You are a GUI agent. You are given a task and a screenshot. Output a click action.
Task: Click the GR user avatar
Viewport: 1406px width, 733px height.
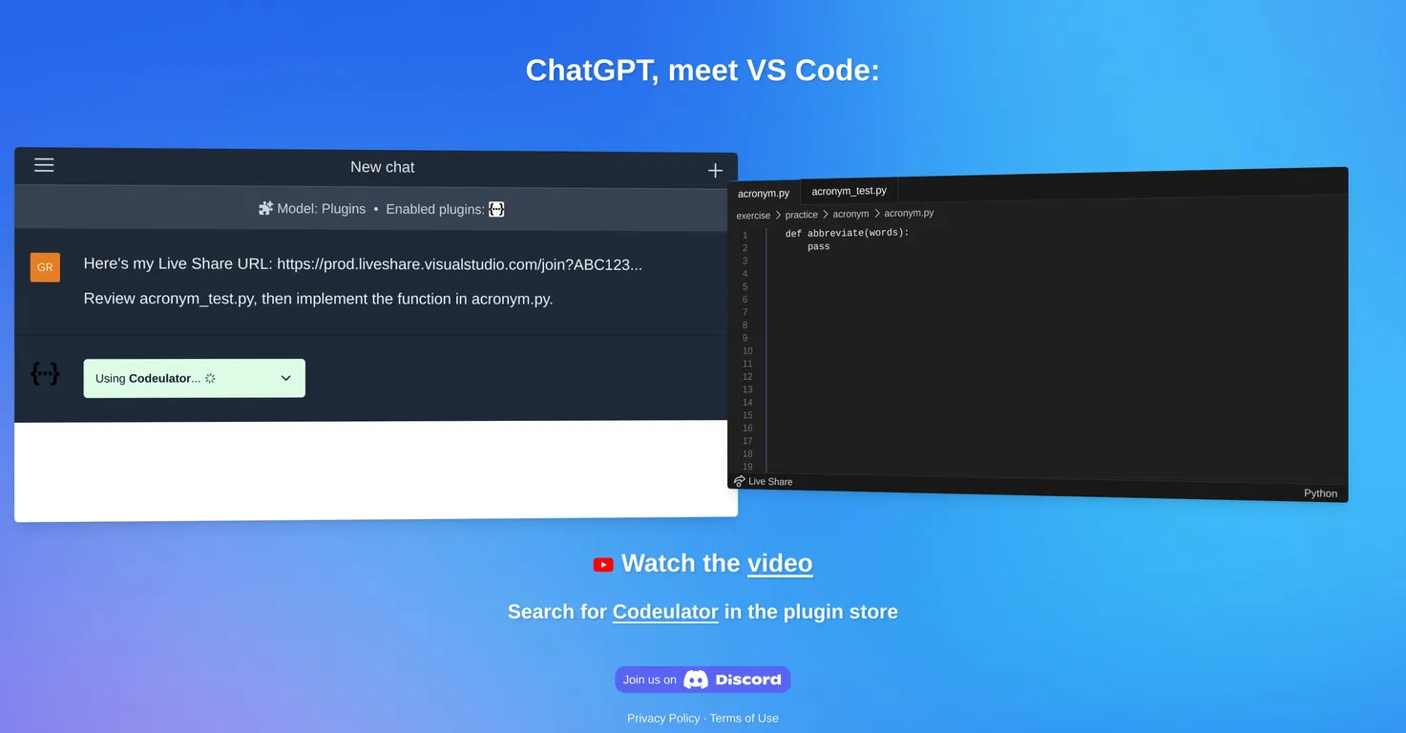coord(45,267)
